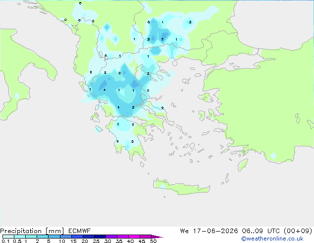Select the 20–25 mm legend color box
The width and height of the screenshot is (314, 243).
89,237
